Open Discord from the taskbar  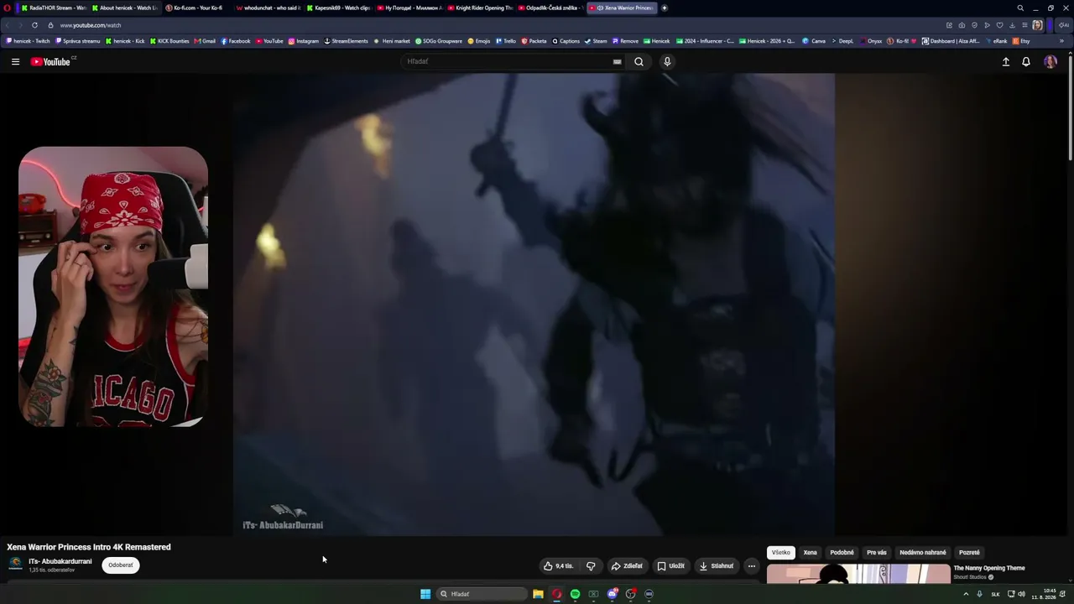(612, 594)
